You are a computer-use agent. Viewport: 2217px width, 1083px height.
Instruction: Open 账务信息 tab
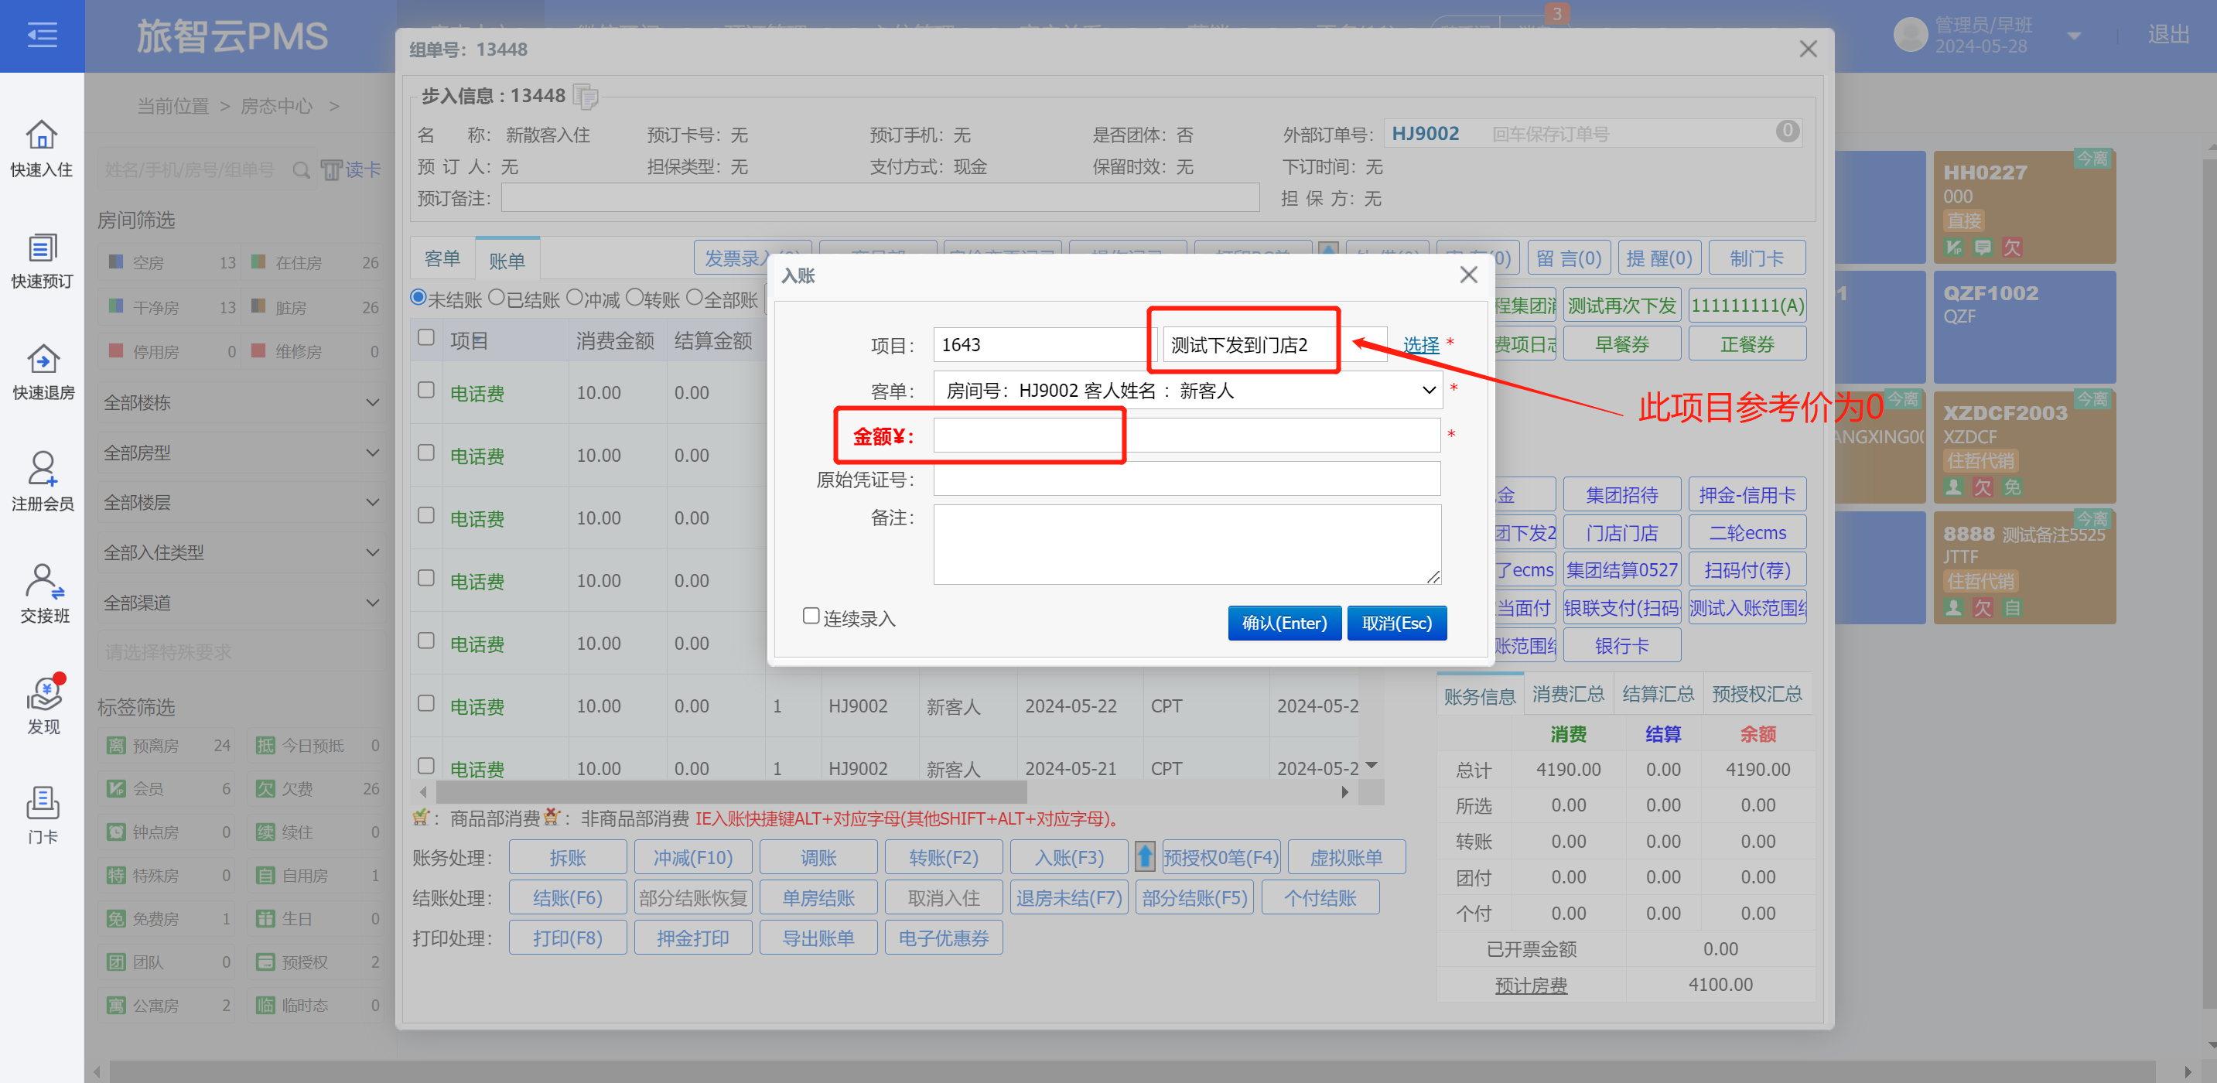point(1480,695)
